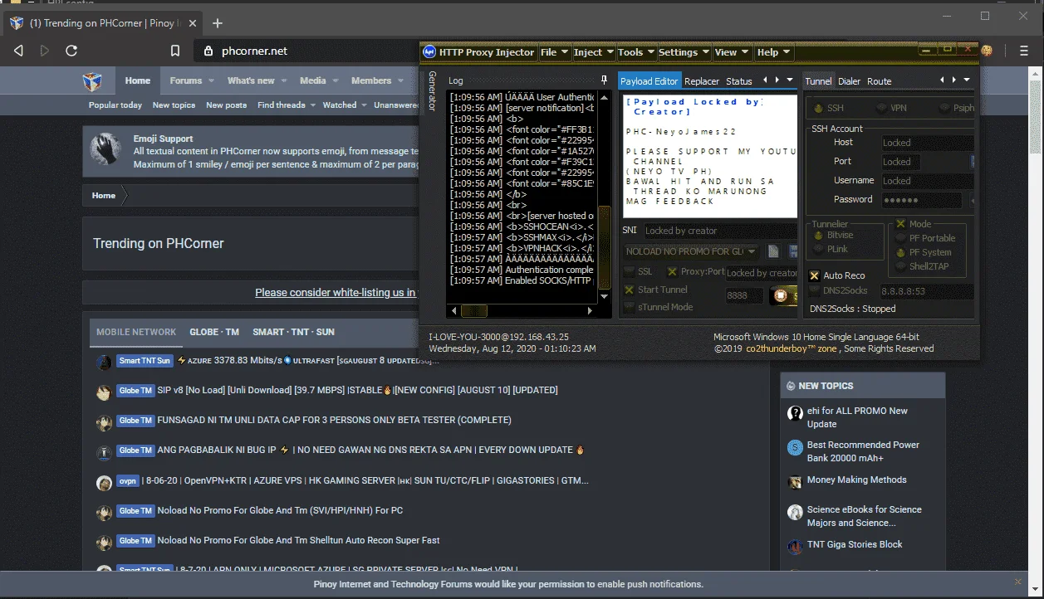Expand the What's new dropdown arrow
This screenshot has height=599, width=1044.
[283, 81]
